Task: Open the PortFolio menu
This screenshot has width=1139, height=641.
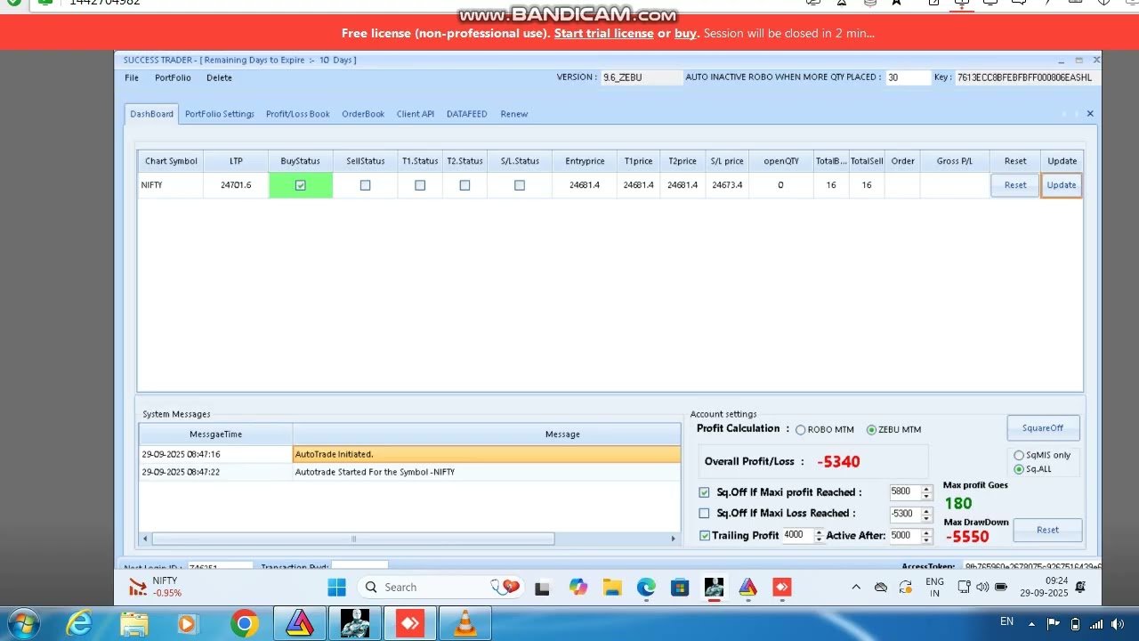Action: point(173,77)
